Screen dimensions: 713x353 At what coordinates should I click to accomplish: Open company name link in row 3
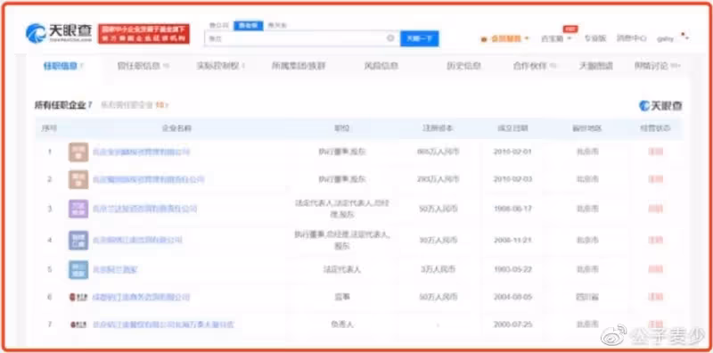point(144,209)
